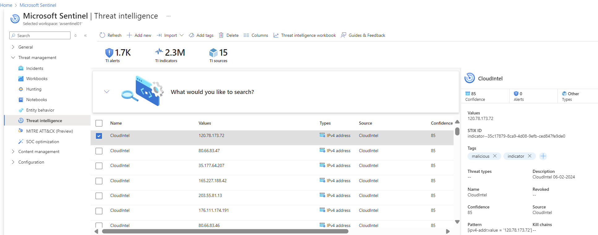Click the TI alerts shield icon
598x235 pixels.
point(109,53)
